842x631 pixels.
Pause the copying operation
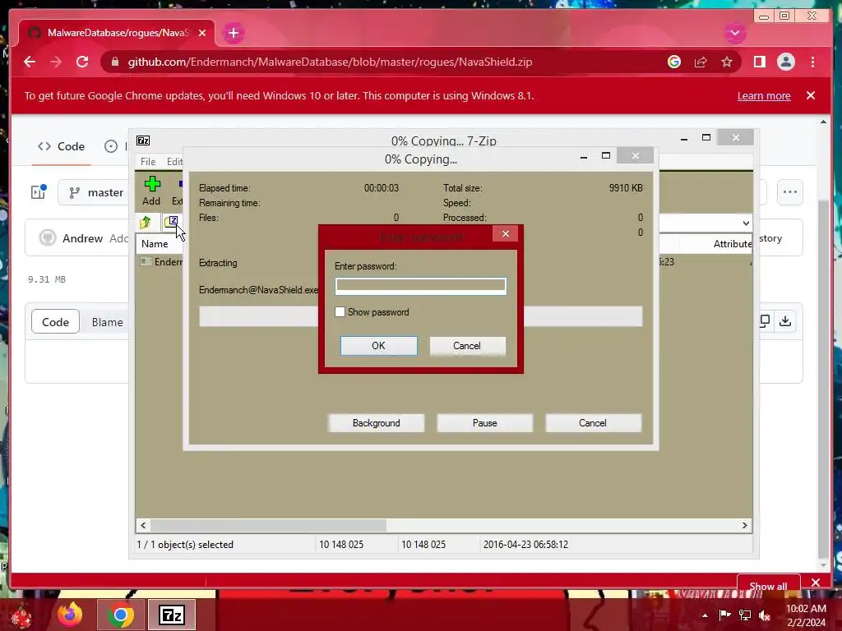pos(484,423)
